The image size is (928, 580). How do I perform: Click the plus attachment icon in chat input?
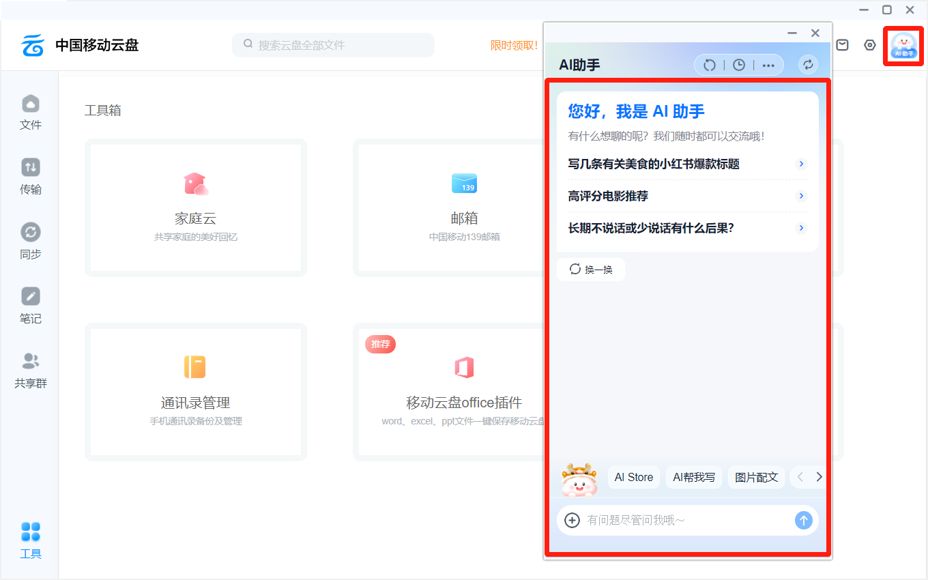(572, 520)
